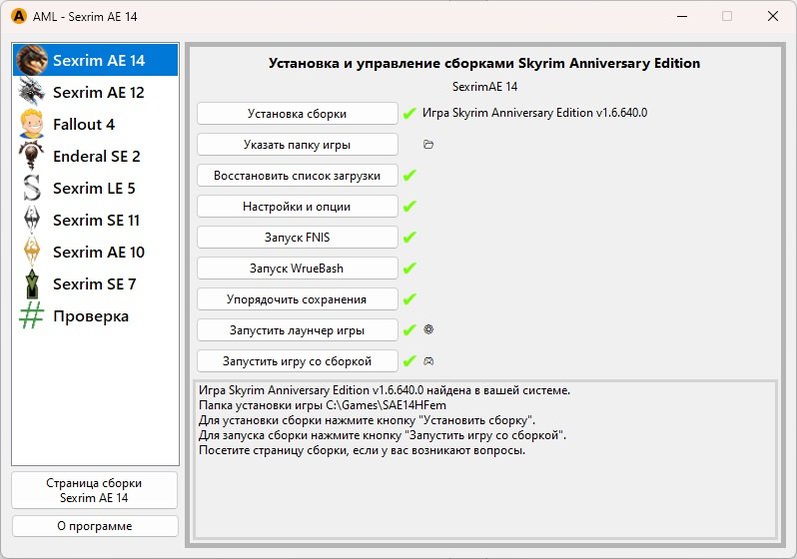797x559 pixels.
Task: Click the green hash Проверка icon
Action: 32,316
